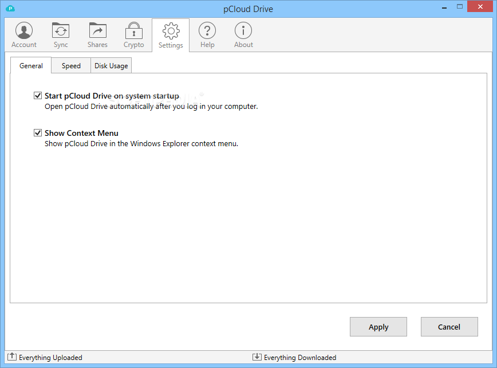This screenshot has width=497, height=368.
Task: Switch to the Speed tab
Action: (71, 66)
